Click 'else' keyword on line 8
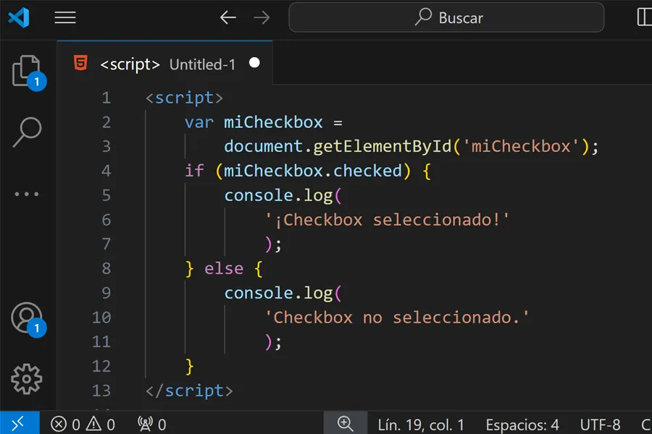 [x=224, y=268]
